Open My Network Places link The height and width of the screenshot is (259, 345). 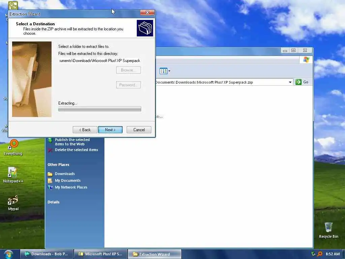click(71, 187)
